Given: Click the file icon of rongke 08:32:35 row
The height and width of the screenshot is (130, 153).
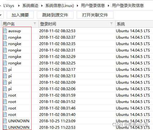Looking at the screenshot, I should point(5,44).
